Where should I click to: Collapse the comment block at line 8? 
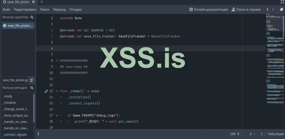click(x=57, y=61)
